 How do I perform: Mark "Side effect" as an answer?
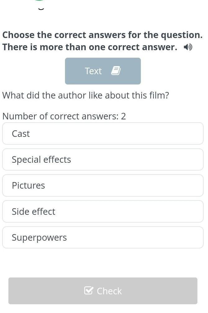[x=103, y=211]
